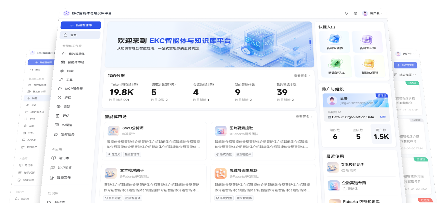
Task: Click the EKC logo in front window header
Action: pyautogui.click(x=66, y=13)
